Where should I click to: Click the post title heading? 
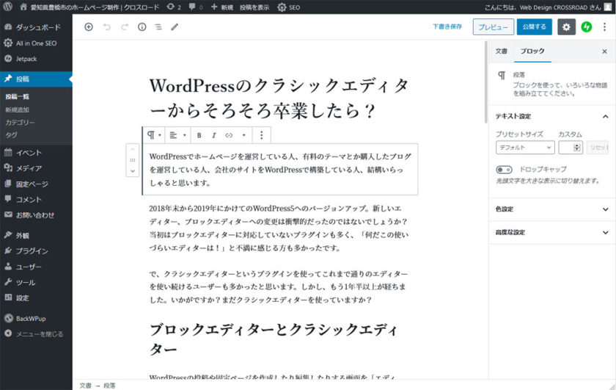coord(279,98)
